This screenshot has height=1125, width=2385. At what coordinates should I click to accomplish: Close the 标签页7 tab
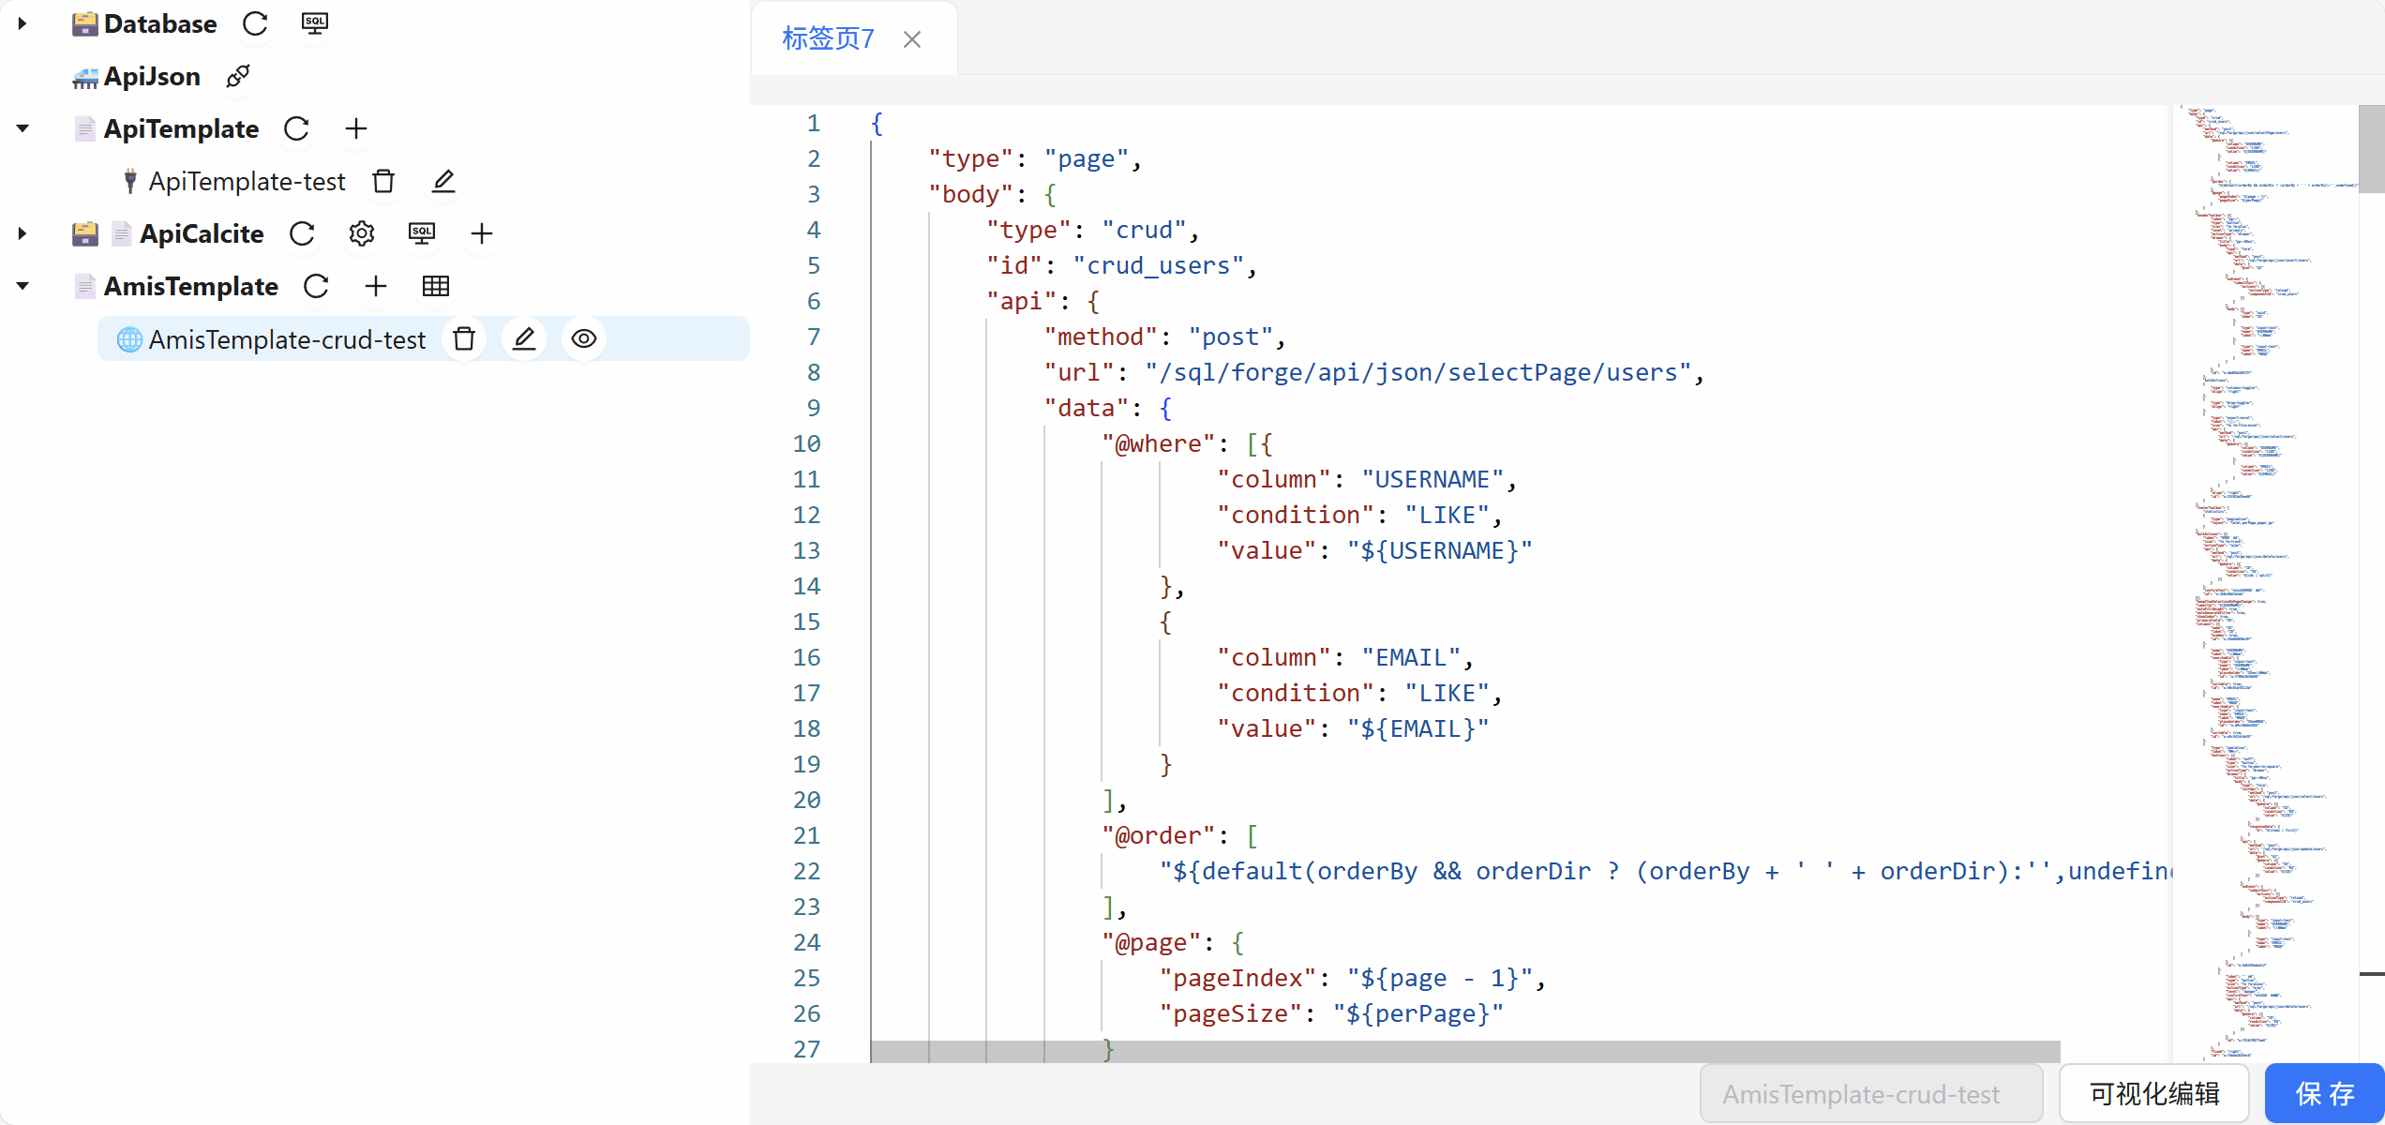912,39
